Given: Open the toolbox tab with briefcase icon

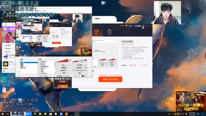Looking at the screenshot, I should [x=109, y=32].
